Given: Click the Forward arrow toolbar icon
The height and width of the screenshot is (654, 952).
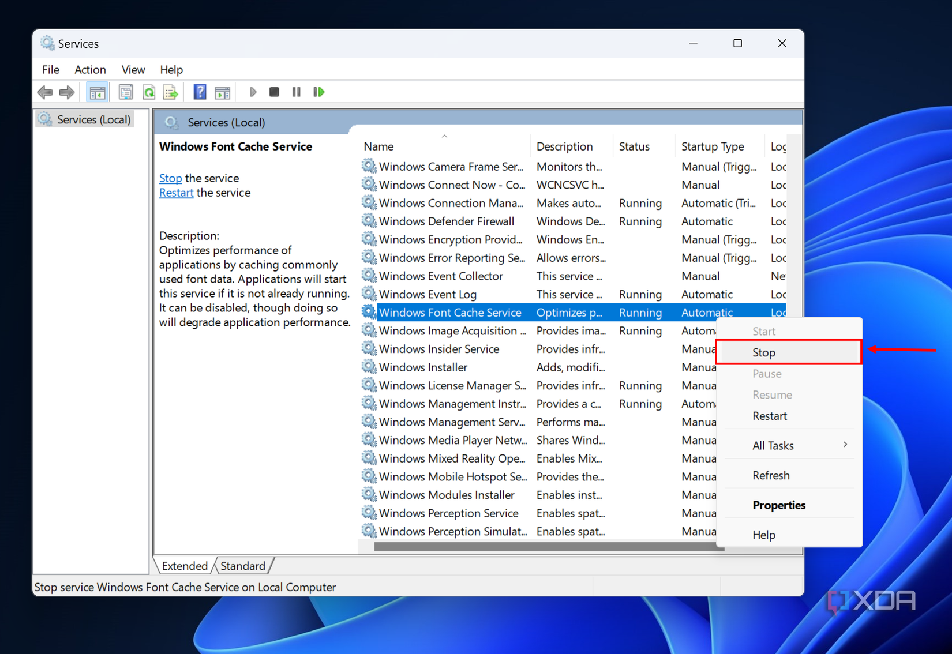Looking at the screenshot, I should 68,92.
